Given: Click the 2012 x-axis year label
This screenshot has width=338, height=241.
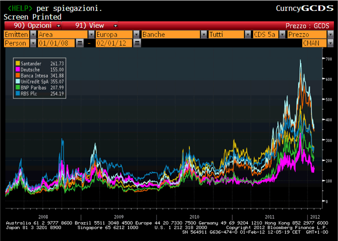Looking at the screenshot, I should tap(315, 217).
